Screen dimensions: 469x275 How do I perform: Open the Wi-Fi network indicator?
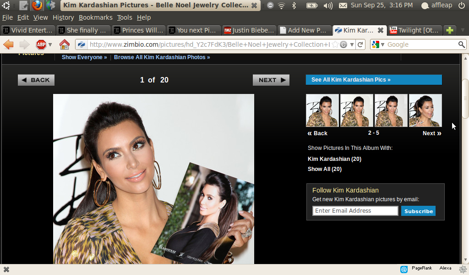pos(282,5)
